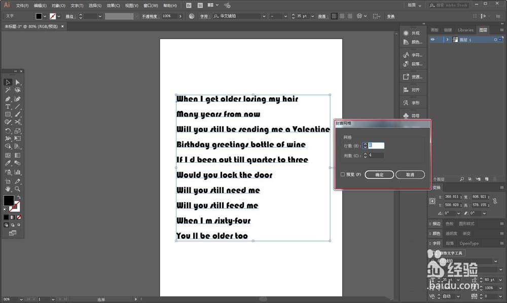Switch to gradient fill mode
This screenshot has width=507, height=303.
tap(13, 217)
